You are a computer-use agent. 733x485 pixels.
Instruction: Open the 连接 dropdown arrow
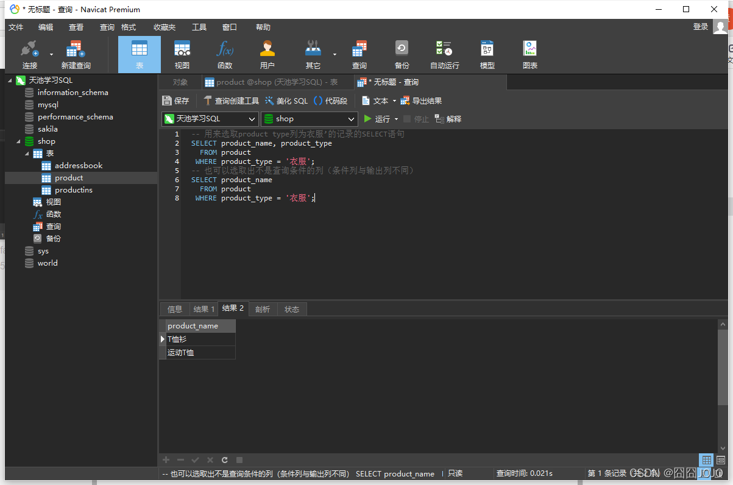(51, 54)
